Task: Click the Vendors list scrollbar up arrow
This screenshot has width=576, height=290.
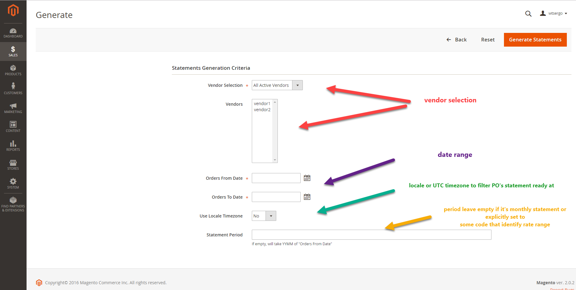Action: coord(275,102)
